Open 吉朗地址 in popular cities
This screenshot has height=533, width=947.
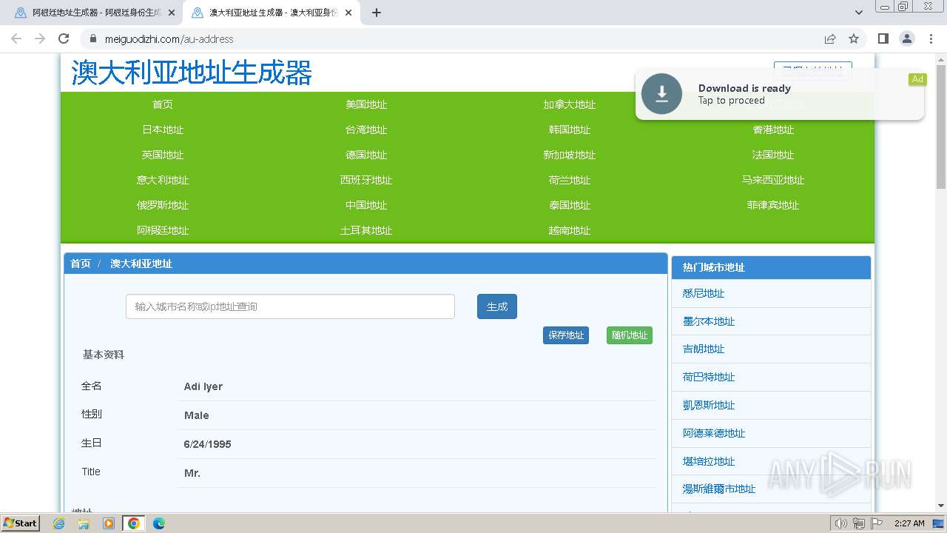(704, 349)
